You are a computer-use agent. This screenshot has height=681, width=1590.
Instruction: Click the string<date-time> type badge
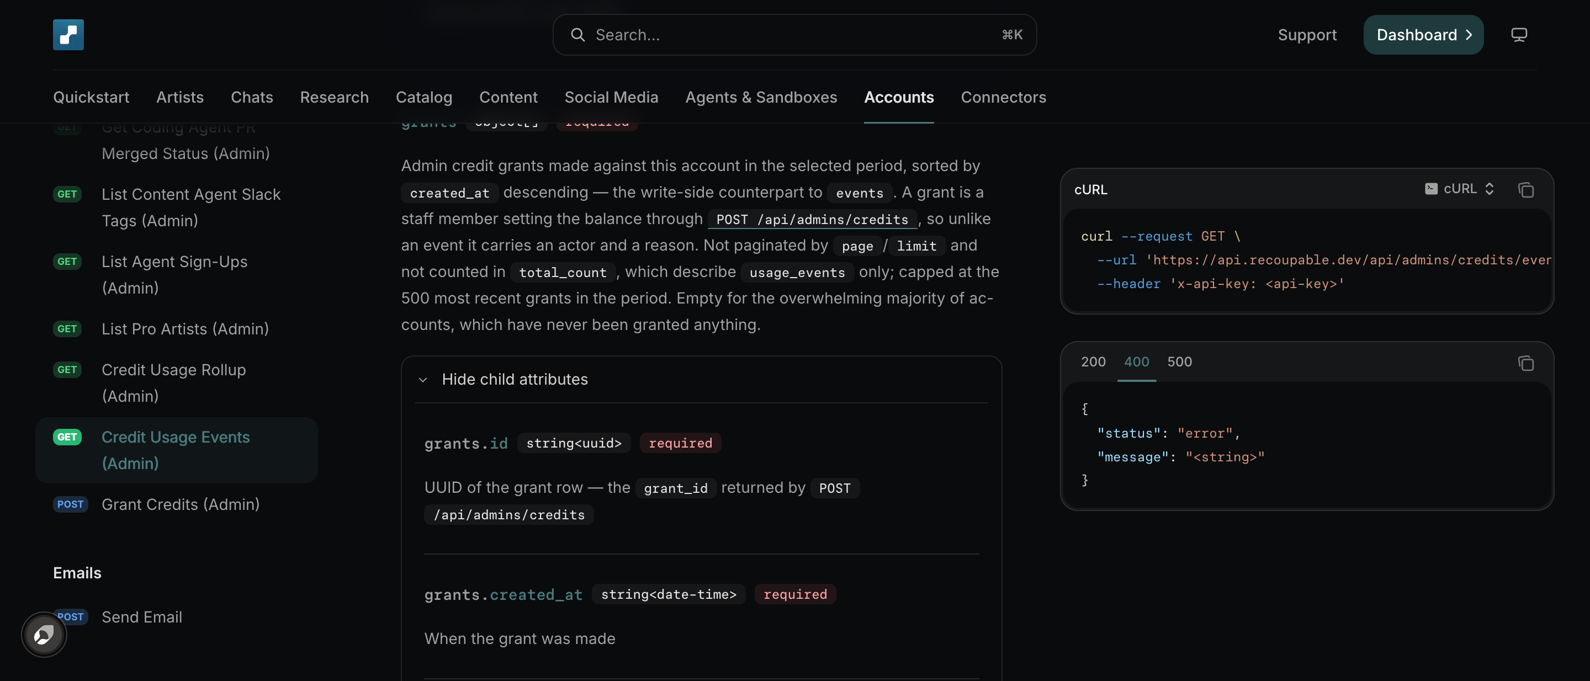pyautogui.click(x=669, y=594)
